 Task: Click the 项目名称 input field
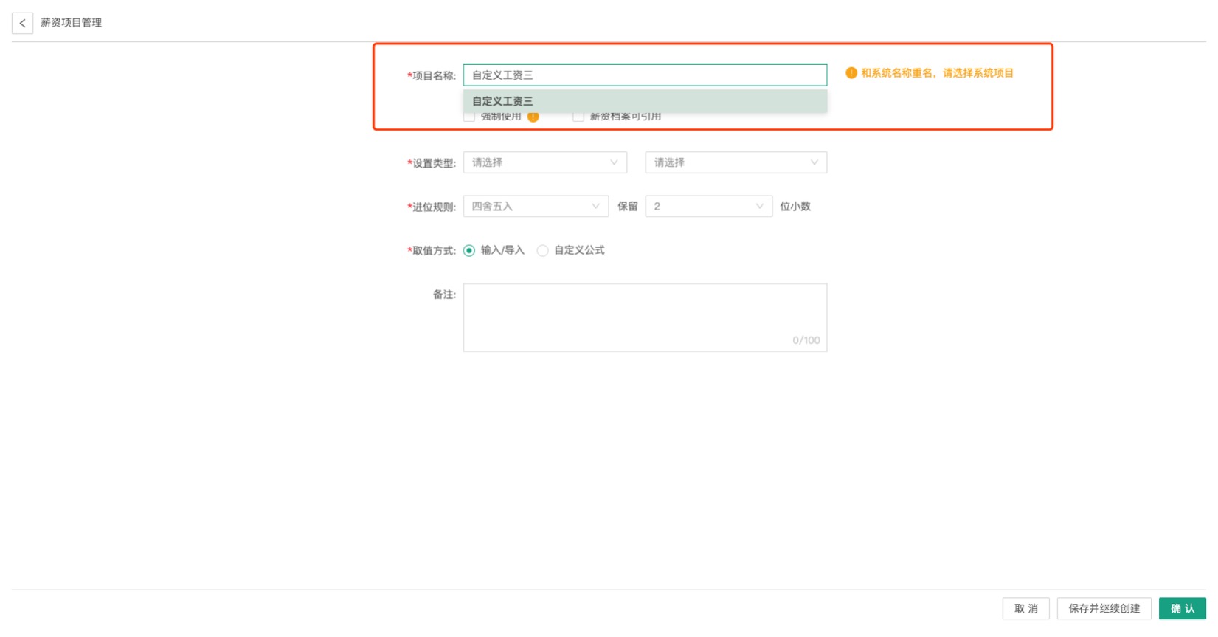point(645,75)
